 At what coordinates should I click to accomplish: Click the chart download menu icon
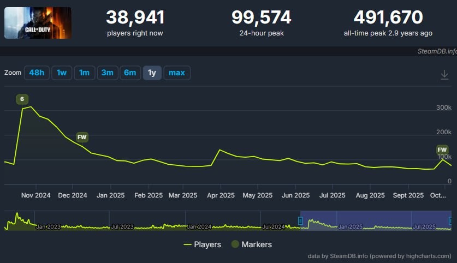pyautogui.click(x=444, y=75)
